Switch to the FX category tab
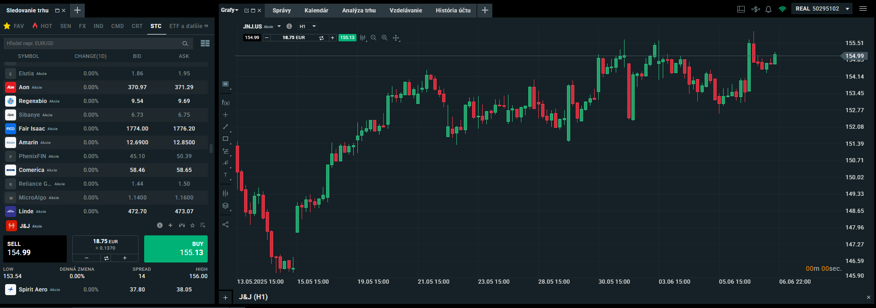This screenshot has height=308, width=876. pyautogui.click(x=82, y=26)
